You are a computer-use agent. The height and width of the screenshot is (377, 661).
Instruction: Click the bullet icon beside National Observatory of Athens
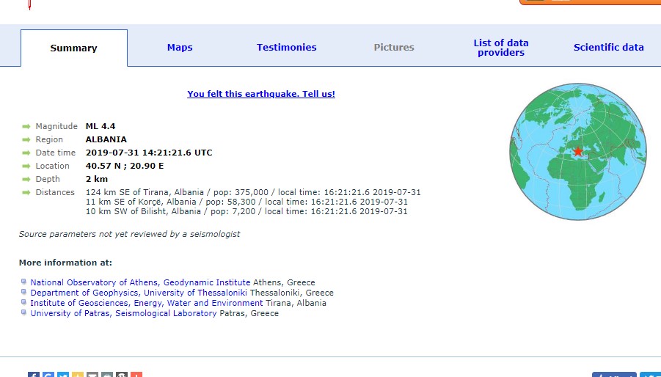[x=23, y=282]
